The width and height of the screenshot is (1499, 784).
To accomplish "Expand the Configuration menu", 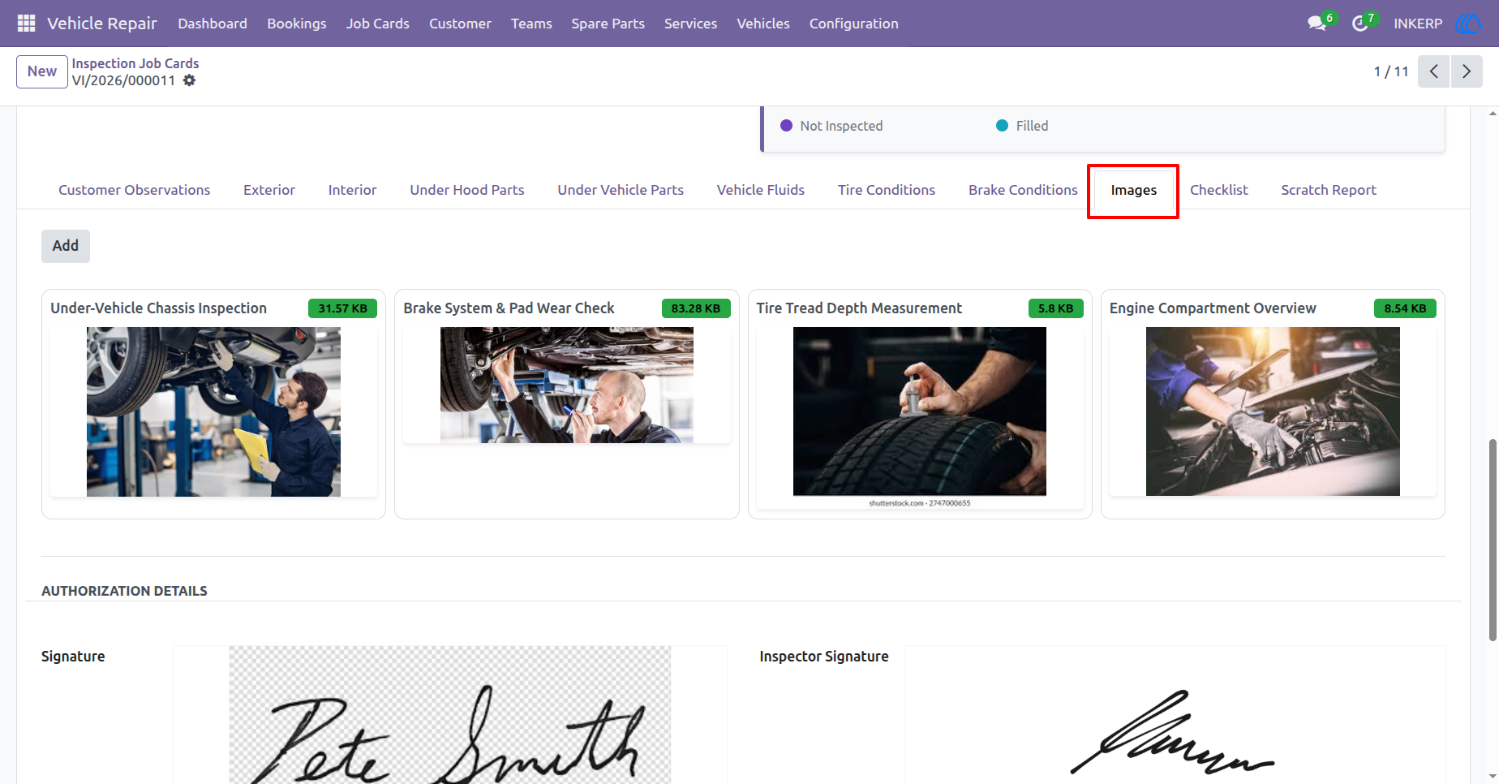I will pos(853,24).
